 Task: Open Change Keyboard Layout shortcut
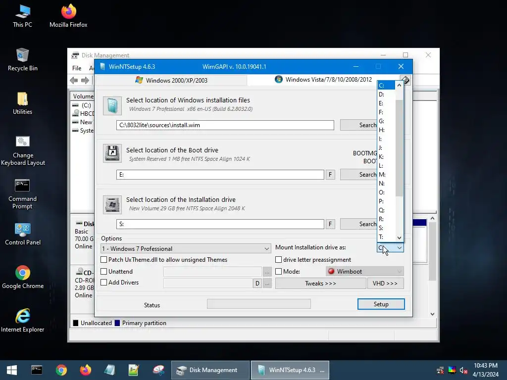[23, 150]
